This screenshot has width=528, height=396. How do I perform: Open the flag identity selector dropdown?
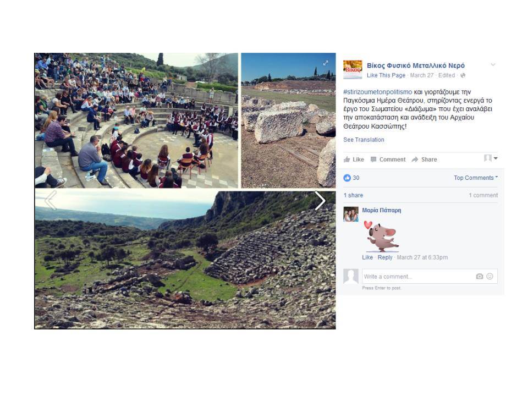(491, 158)
